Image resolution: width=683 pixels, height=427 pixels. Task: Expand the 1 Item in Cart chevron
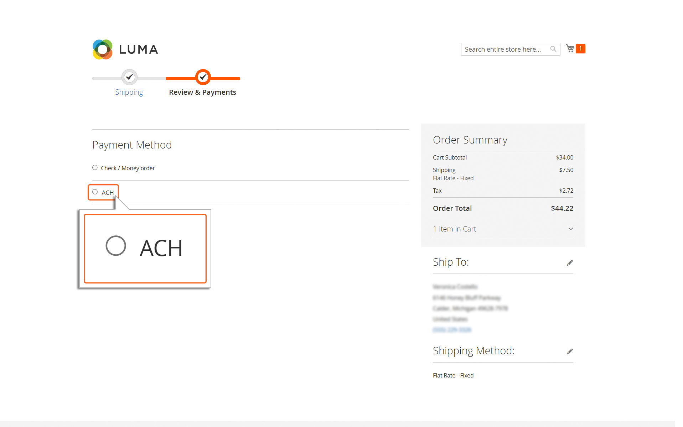click(571, 229)
